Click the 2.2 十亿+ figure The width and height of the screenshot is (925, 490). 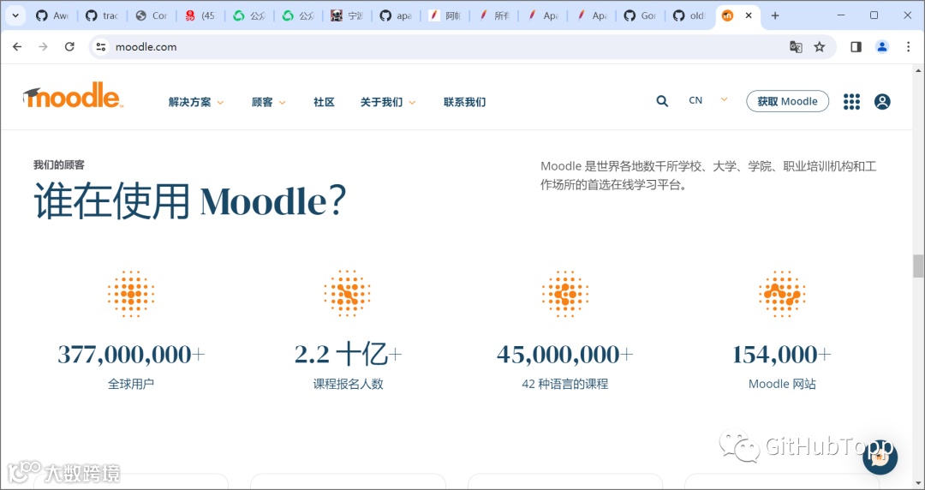348,354
